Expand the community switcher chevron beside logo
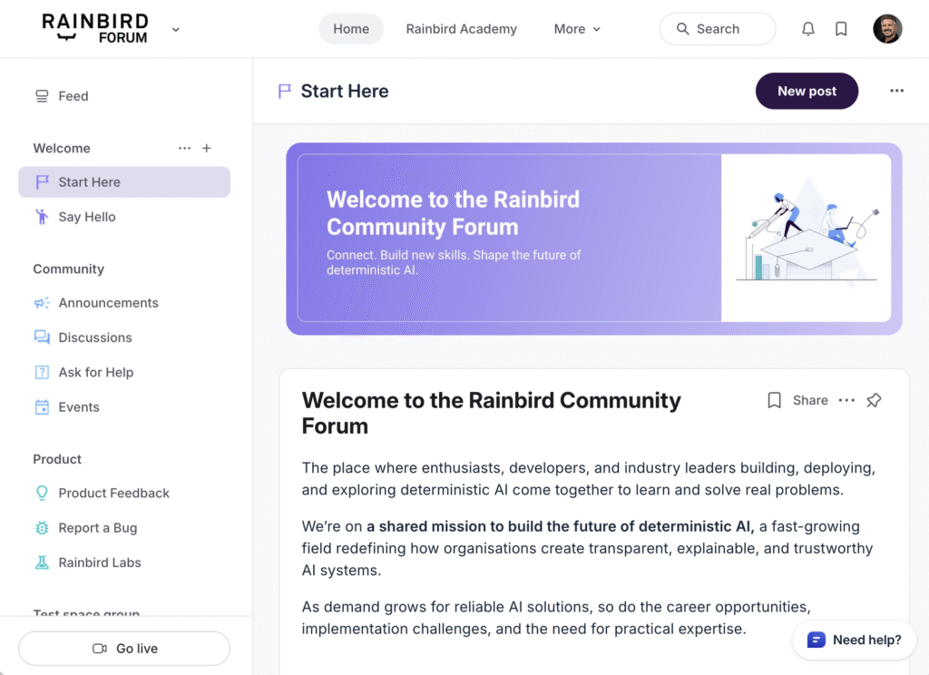 [175, 30]
